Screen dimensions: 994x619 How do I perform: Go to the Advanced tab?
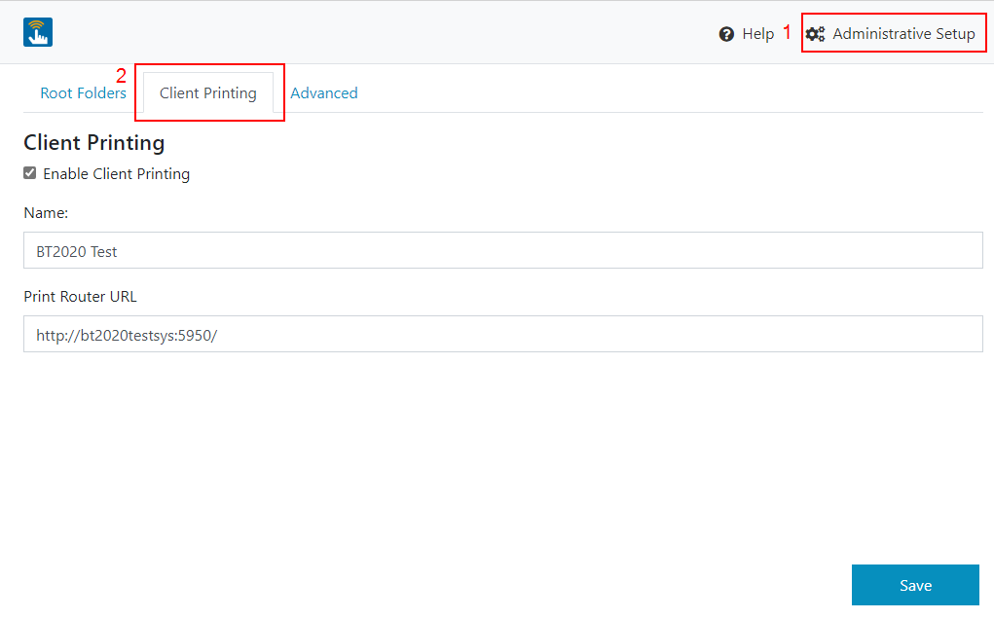(324, 93)
